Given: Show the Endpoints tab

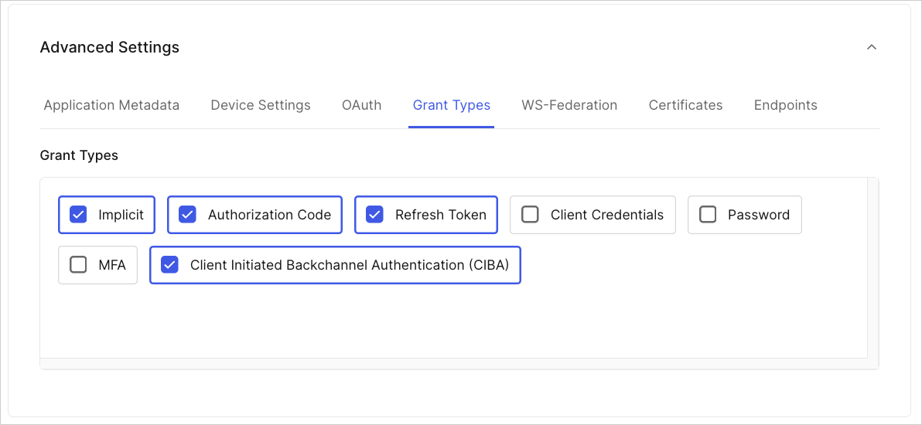Looking at the screenshot, I should tap(786, 105).
